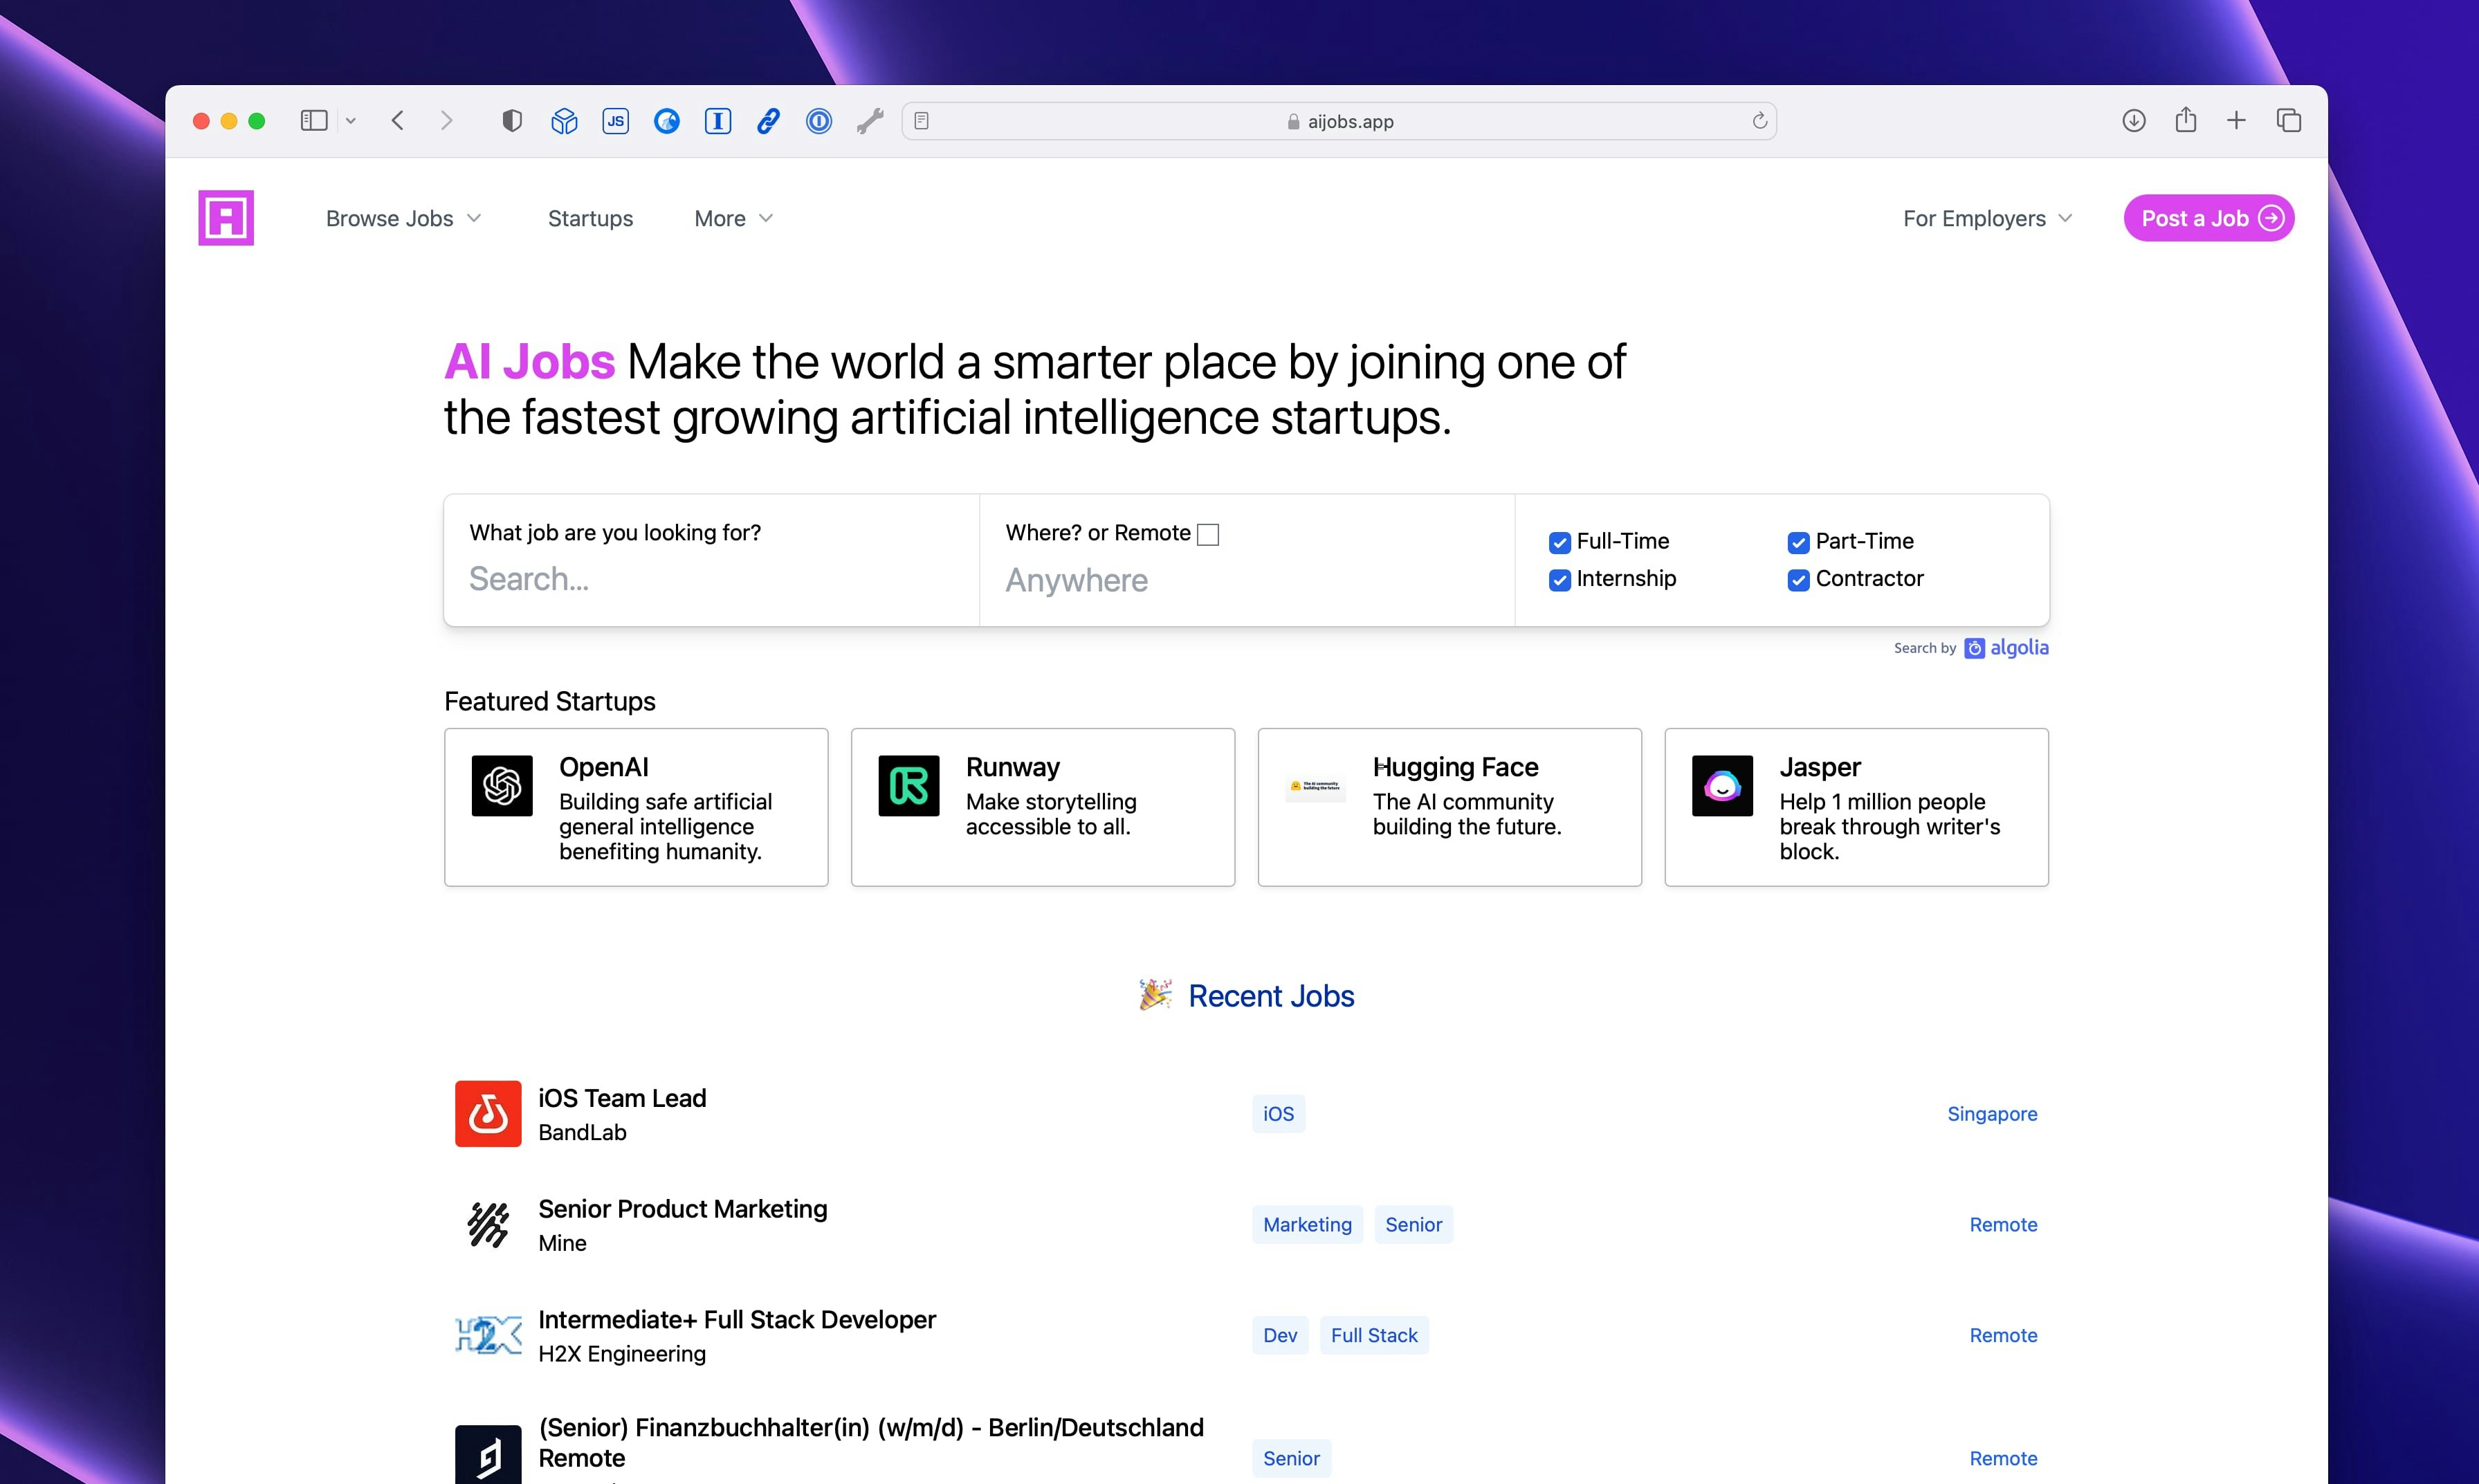Click the Mine company logo

click(488, 1224)
